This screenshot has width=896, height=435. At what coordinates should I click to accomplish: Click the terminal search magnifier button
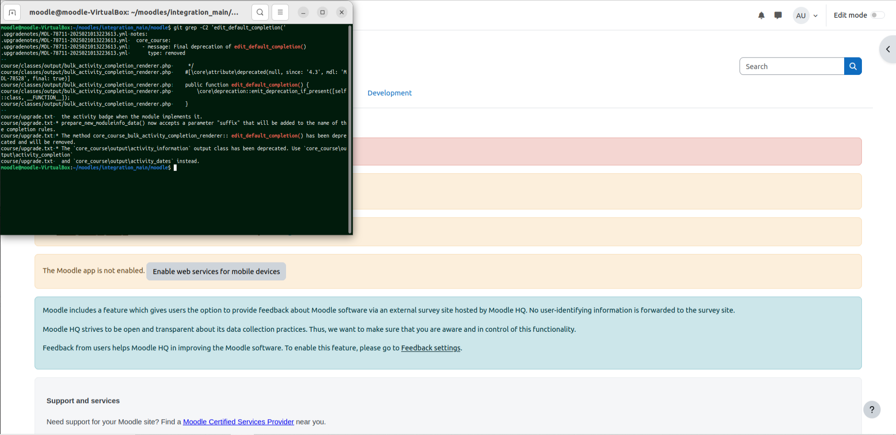point(260,12)
